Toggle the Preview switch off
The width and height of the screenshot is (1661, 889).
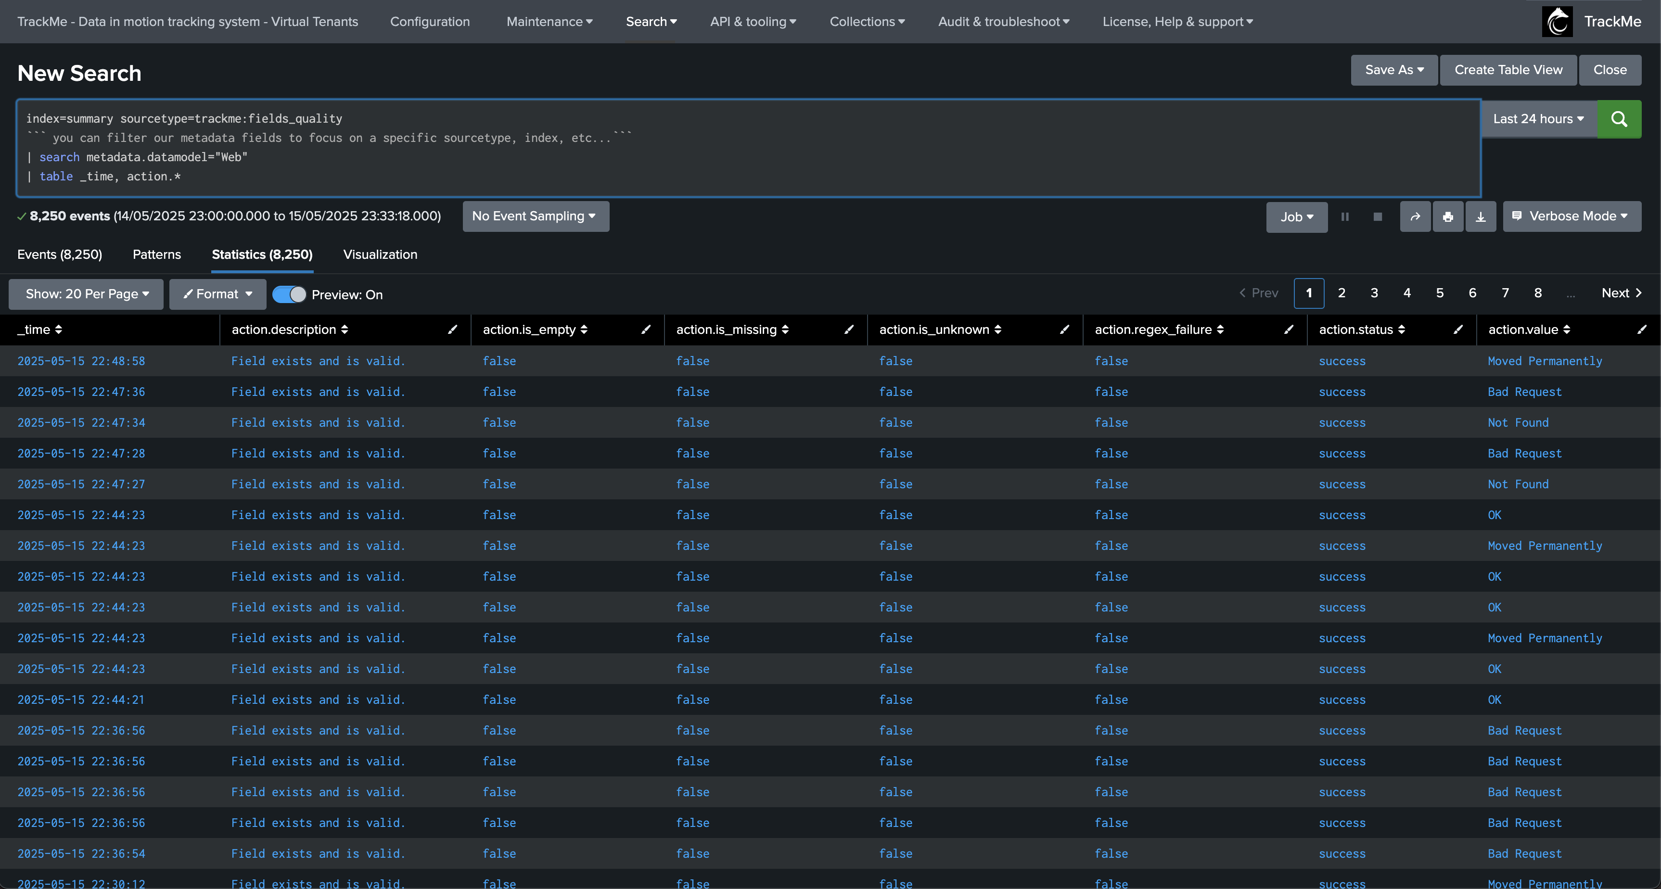tap(289, 294)
